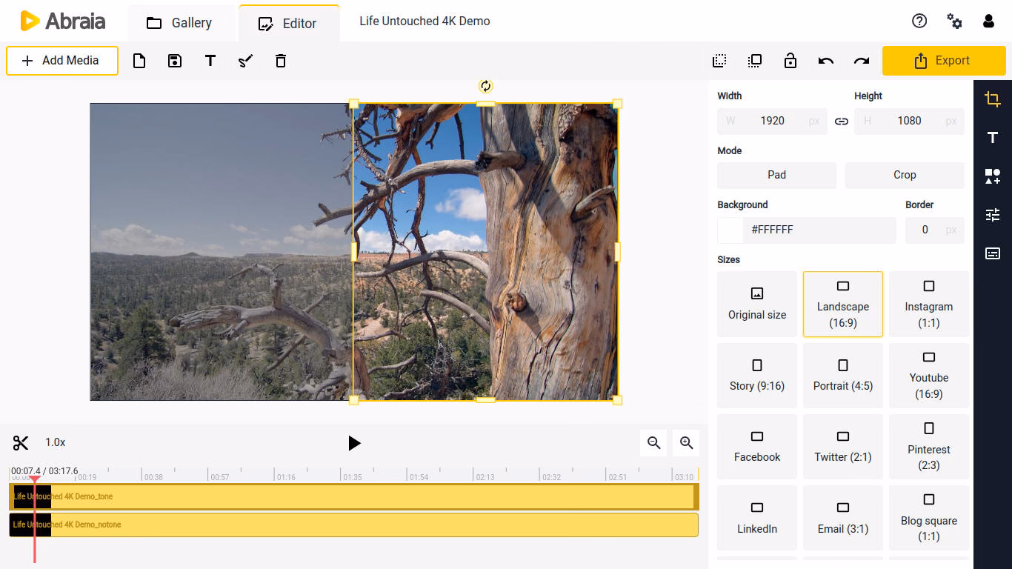The width and height of the screenshot is (1012, 569).
Task: Apply the Youtube (16:9) size preset
Action: tap(929, 375)
